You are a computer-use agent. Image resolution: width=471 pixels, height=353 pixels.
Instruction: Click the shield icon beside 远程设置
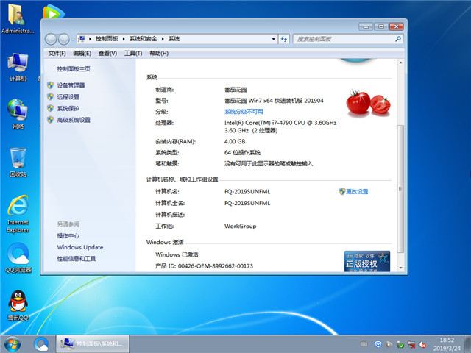[50, 96]
